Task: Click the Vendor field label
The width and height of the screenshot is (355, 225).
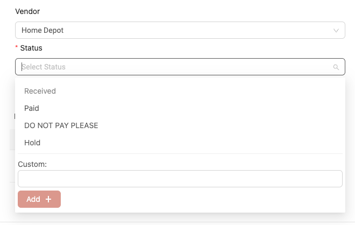Action: [x=27, y=11]
